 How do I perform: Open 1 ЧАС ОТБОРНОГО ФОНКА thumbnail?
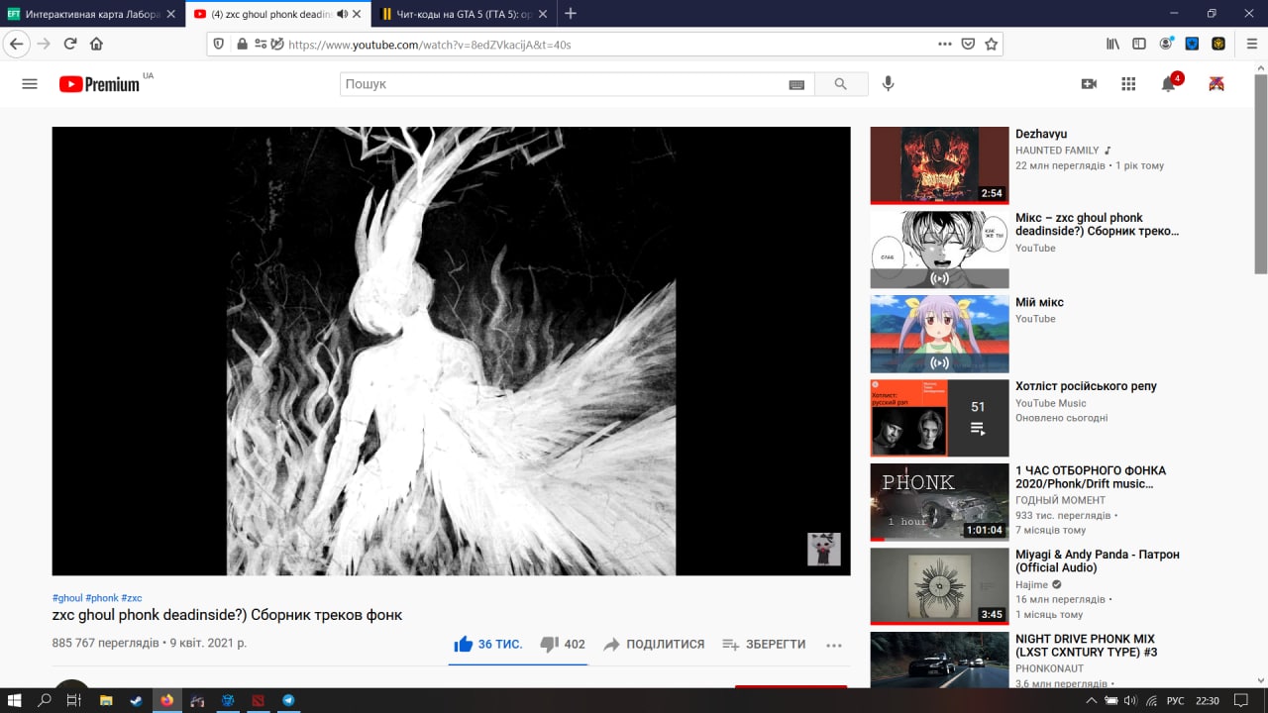[939, 502]
